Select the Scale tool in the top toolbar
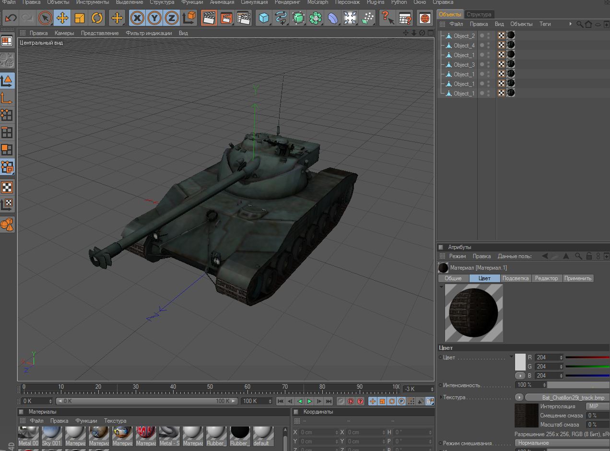The height and width of the screenshot is (451, 610). pos(80,18)
